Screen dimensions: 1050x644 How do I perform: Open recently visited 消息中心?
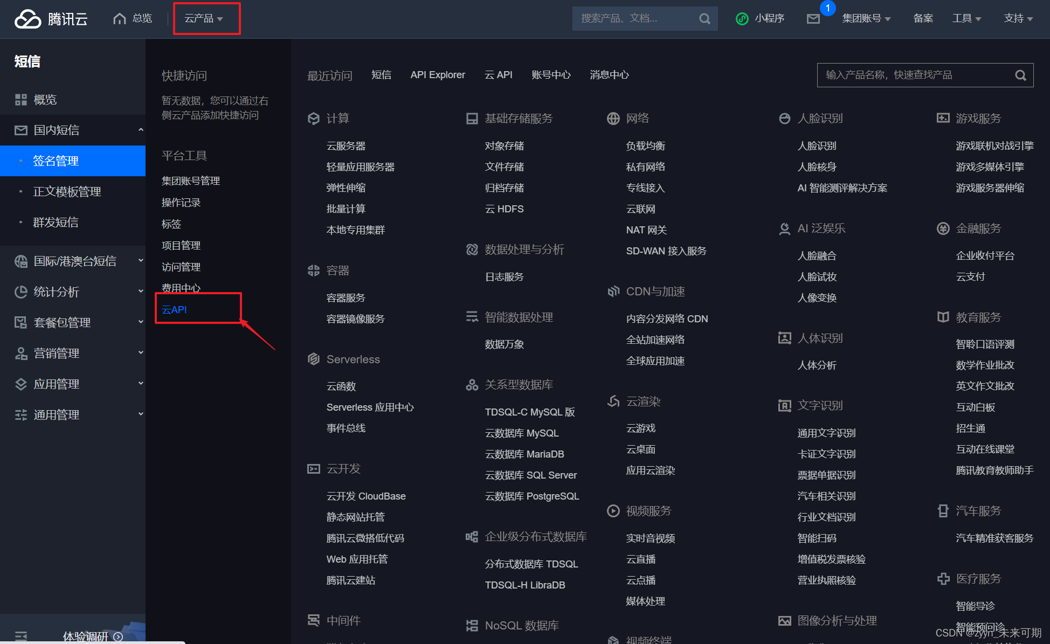pyautogui.click(x=609, y=75)
